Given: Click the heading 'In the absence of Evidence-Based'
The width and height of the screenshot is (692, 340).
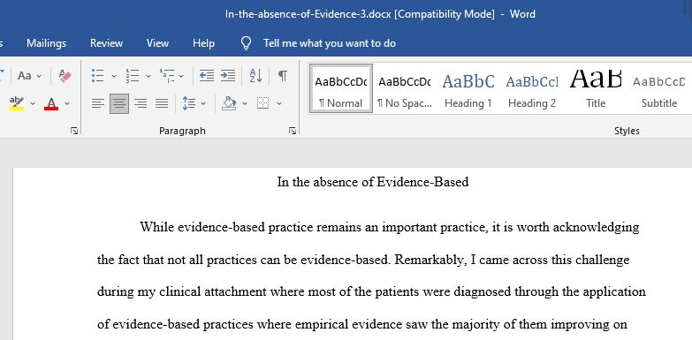Looking at the screenshot, I should (x=373, y=182).
